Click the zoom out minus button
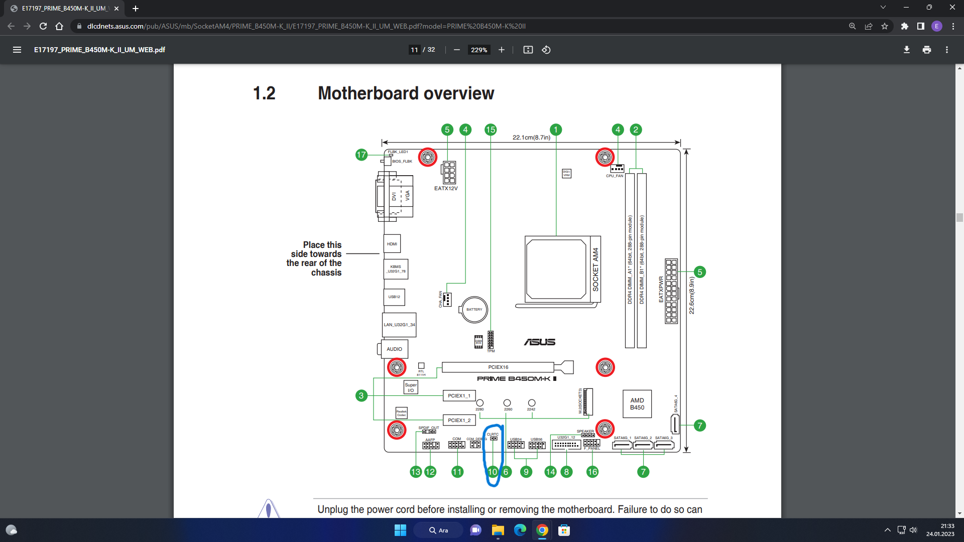The width and height of the screenshot is (964, 542). click(x=456, y=50)
